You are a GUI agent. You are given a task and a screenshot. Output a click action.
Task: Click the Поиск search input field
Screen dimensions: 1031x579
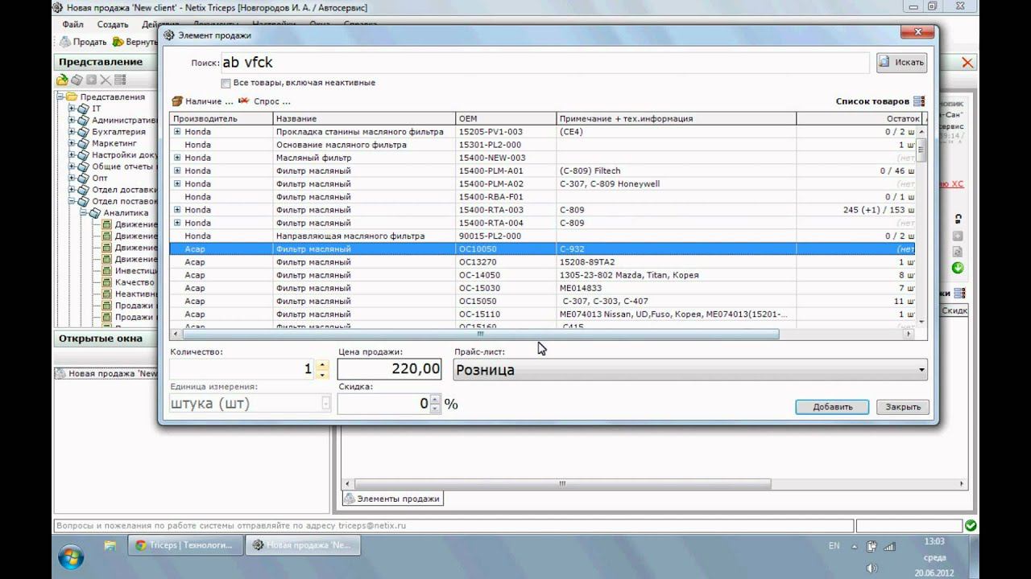544,63
